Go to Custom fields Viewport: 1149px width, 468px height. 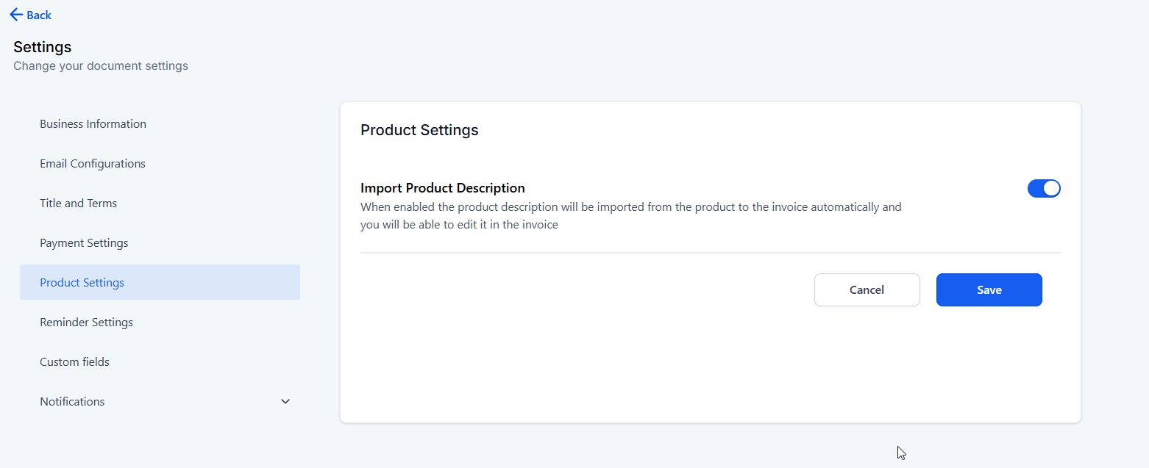coord(74,361)
